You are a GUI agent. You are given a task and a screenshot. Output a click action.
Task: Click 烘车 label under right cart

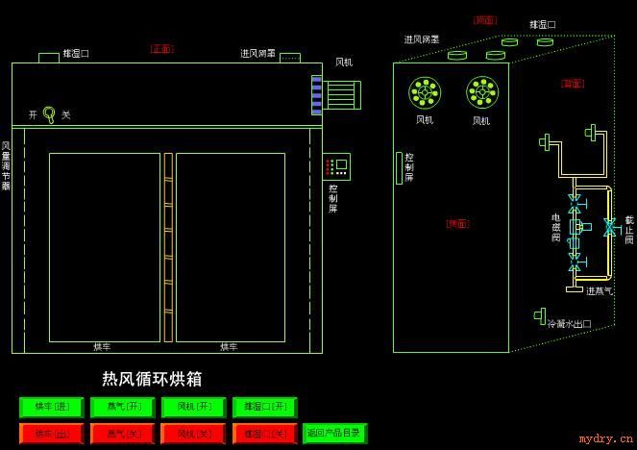[229, 347]
